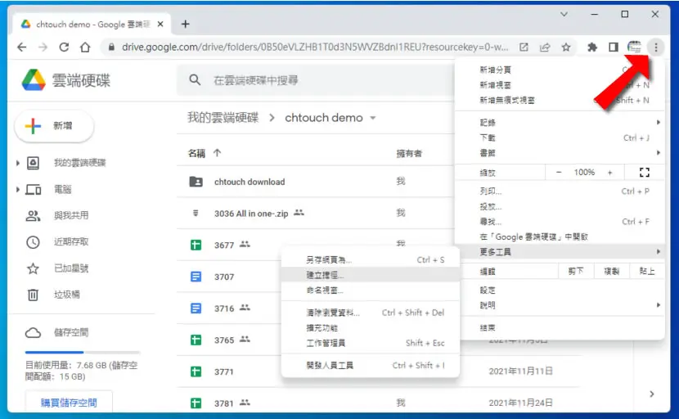Click the 新增 new button

[x=54, y=126]
